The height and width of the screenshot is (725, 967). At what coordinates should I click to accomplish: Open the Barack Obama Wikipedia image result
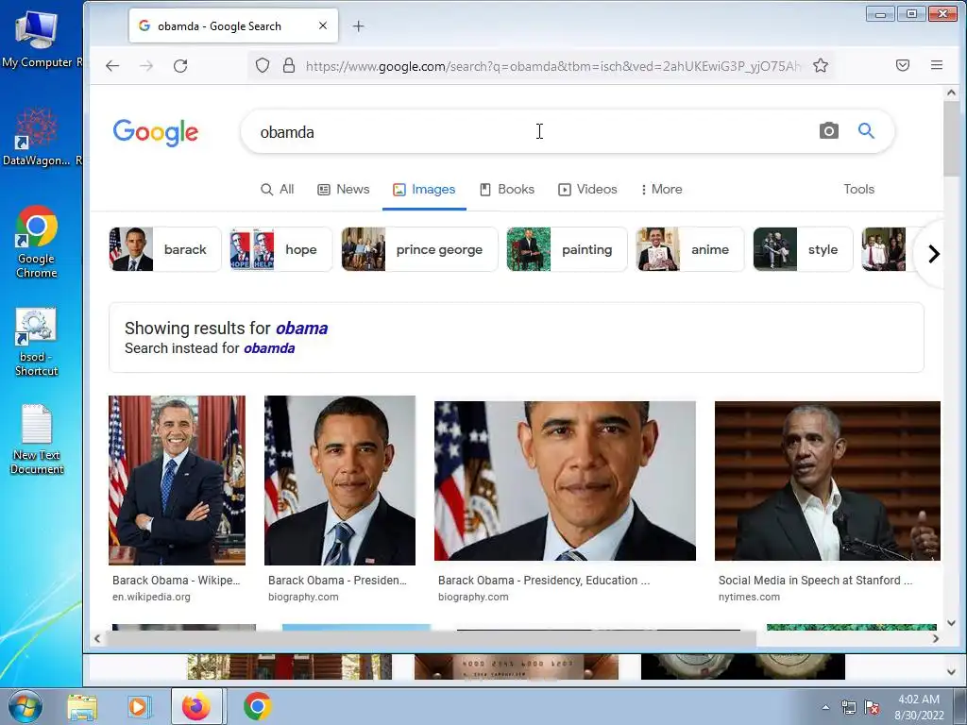tap(177, 481)
